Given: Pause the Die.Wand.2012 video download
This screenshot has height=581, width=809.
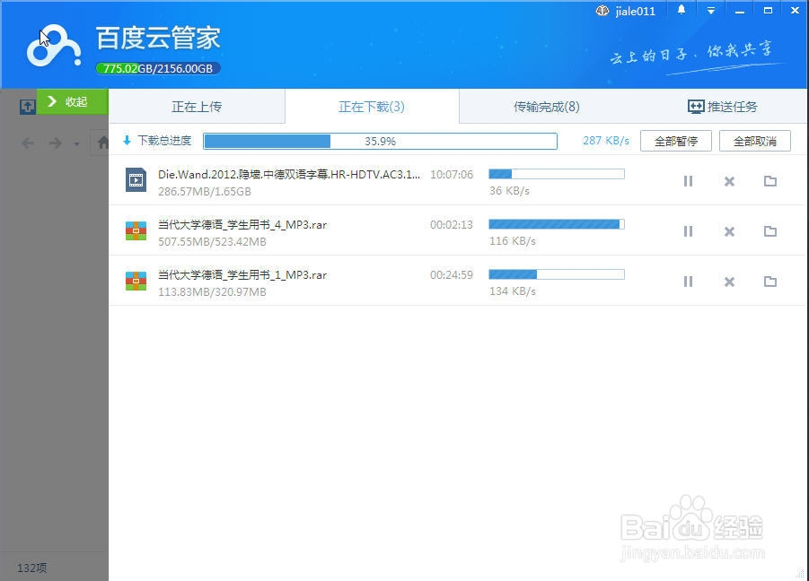Looking at the screenshot, I should point(688,181).
